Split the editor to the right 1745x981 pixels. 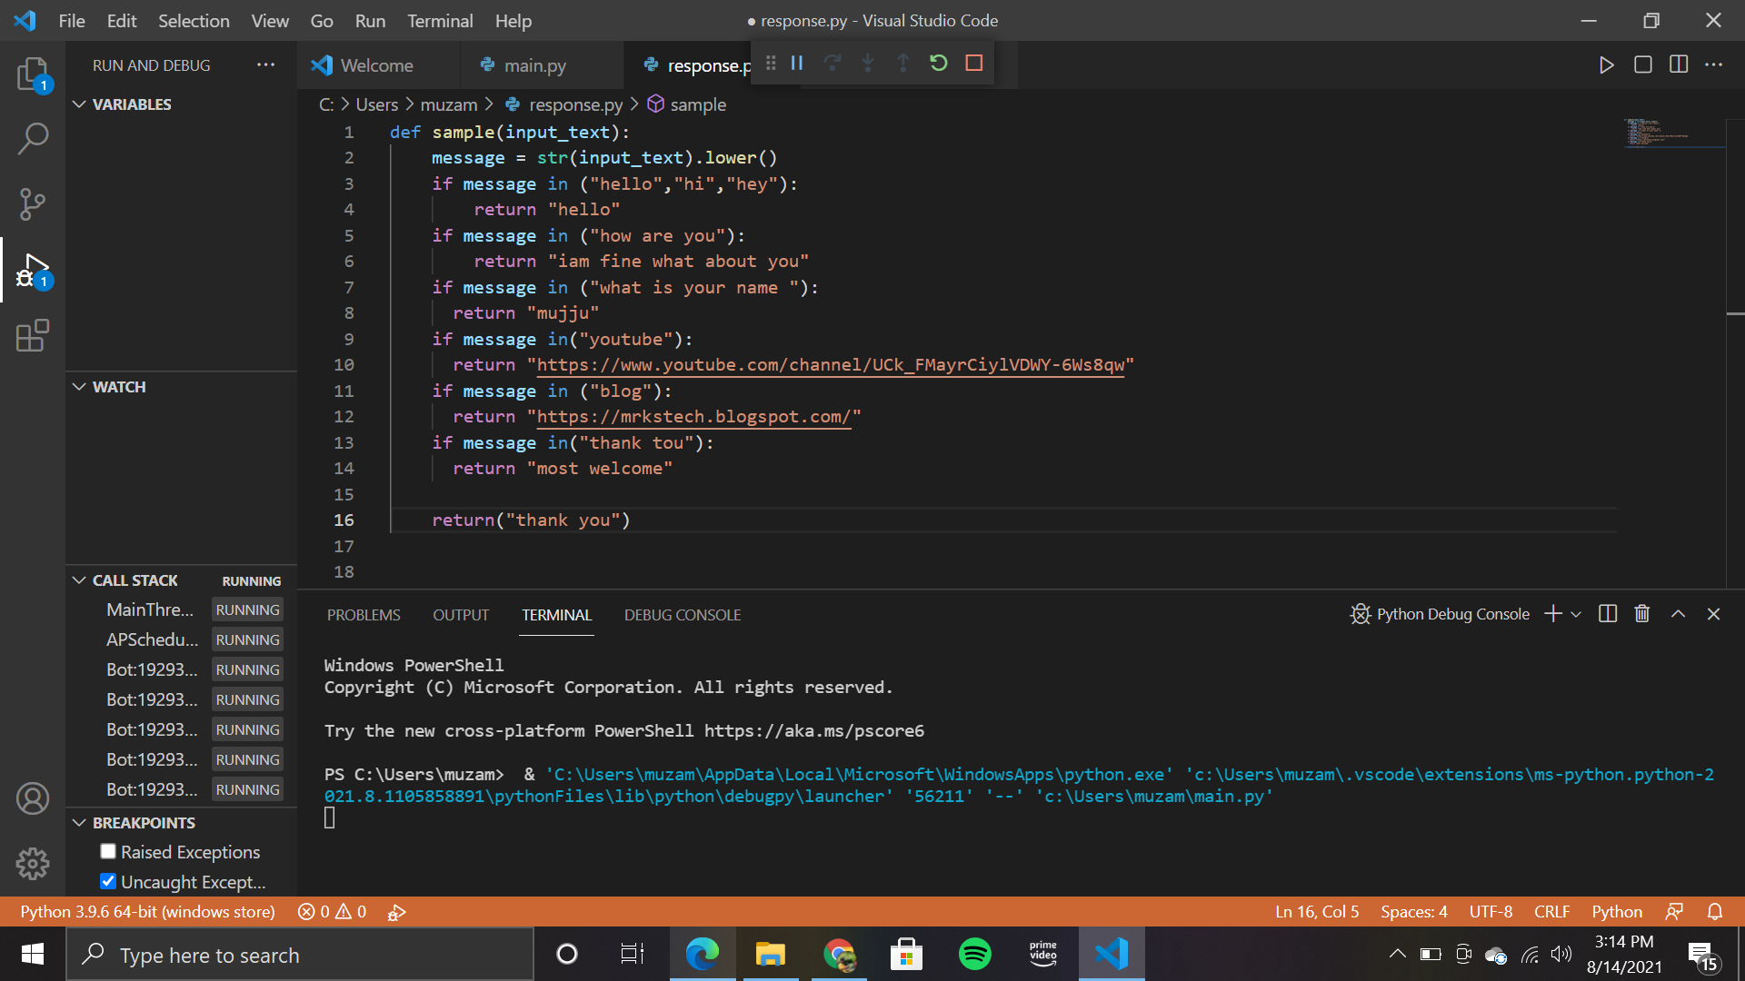click(1679, 64)
